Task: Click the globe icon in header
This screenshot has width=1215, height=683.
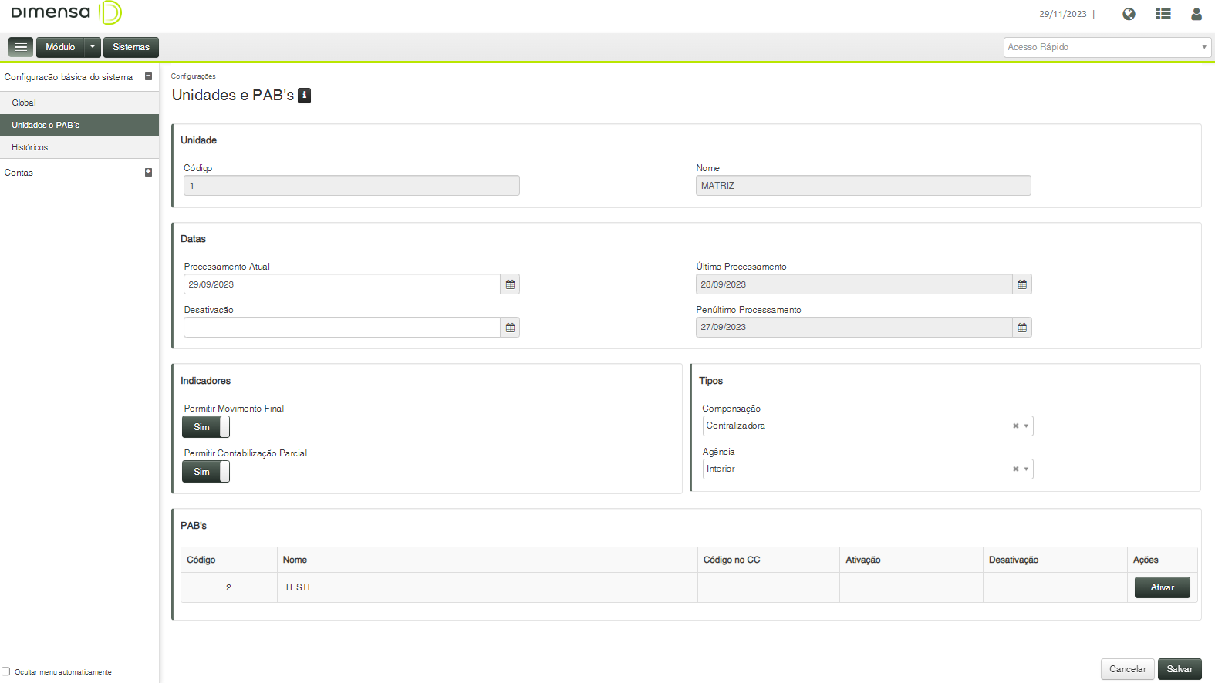Action: click(x=1129, y=14)
